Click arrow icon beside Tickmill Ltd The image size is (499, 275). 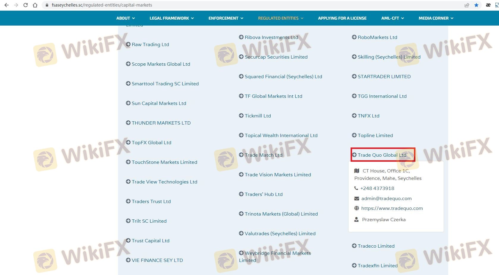coord(241,116)
